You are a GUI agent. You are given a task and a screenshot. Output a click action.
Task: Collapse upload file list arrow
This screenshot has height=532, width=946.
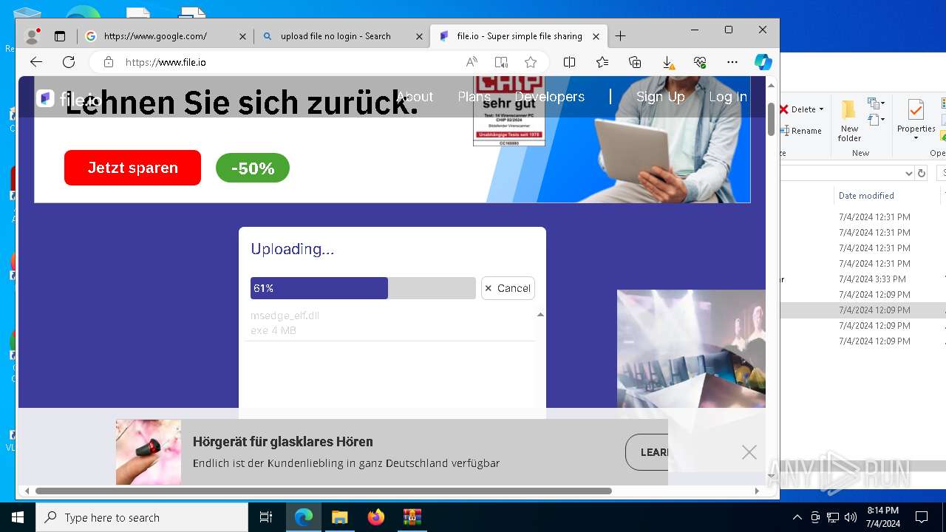(540, 315)
